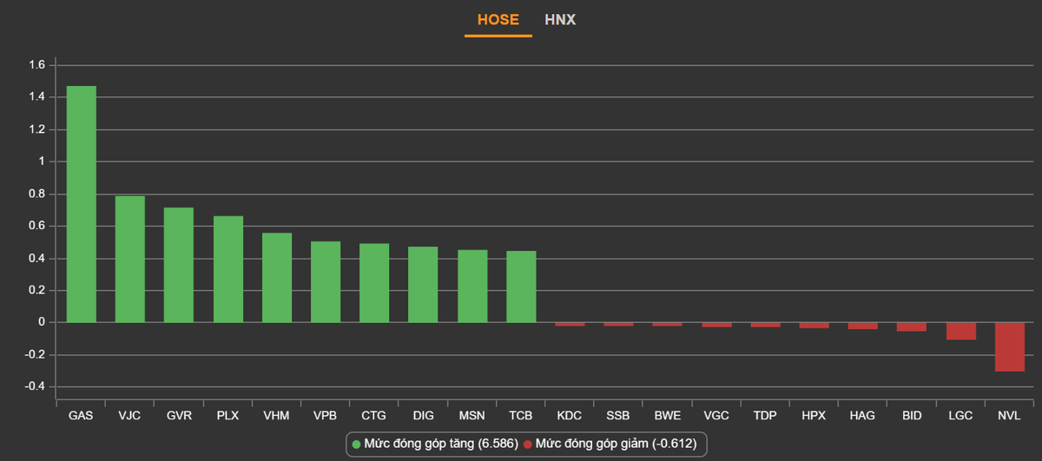Click the VPB green bar

(x=326, y=282)
